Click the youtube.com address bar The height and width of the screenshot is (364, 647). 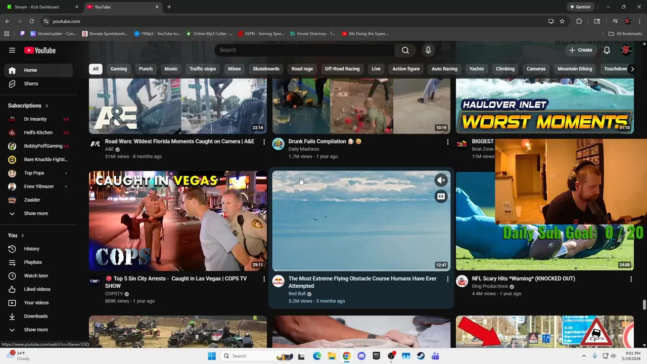[x=293, y=21]
